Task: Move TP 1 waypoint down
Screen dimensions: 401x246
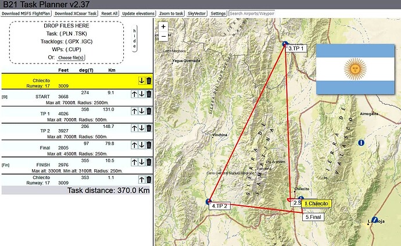Action: (141, 111)
